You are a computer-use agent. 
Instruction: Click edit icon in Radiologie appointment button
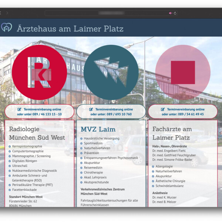pos(19,110)
